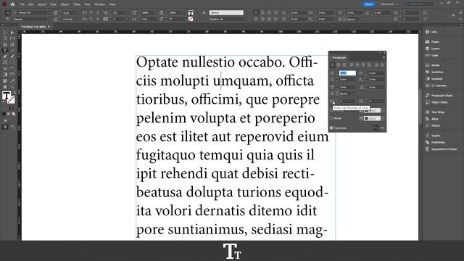The width and height of the screenshot is (464, 261).
Task: Toggle Superscript in control panel
Action: (x=91, y=13)
